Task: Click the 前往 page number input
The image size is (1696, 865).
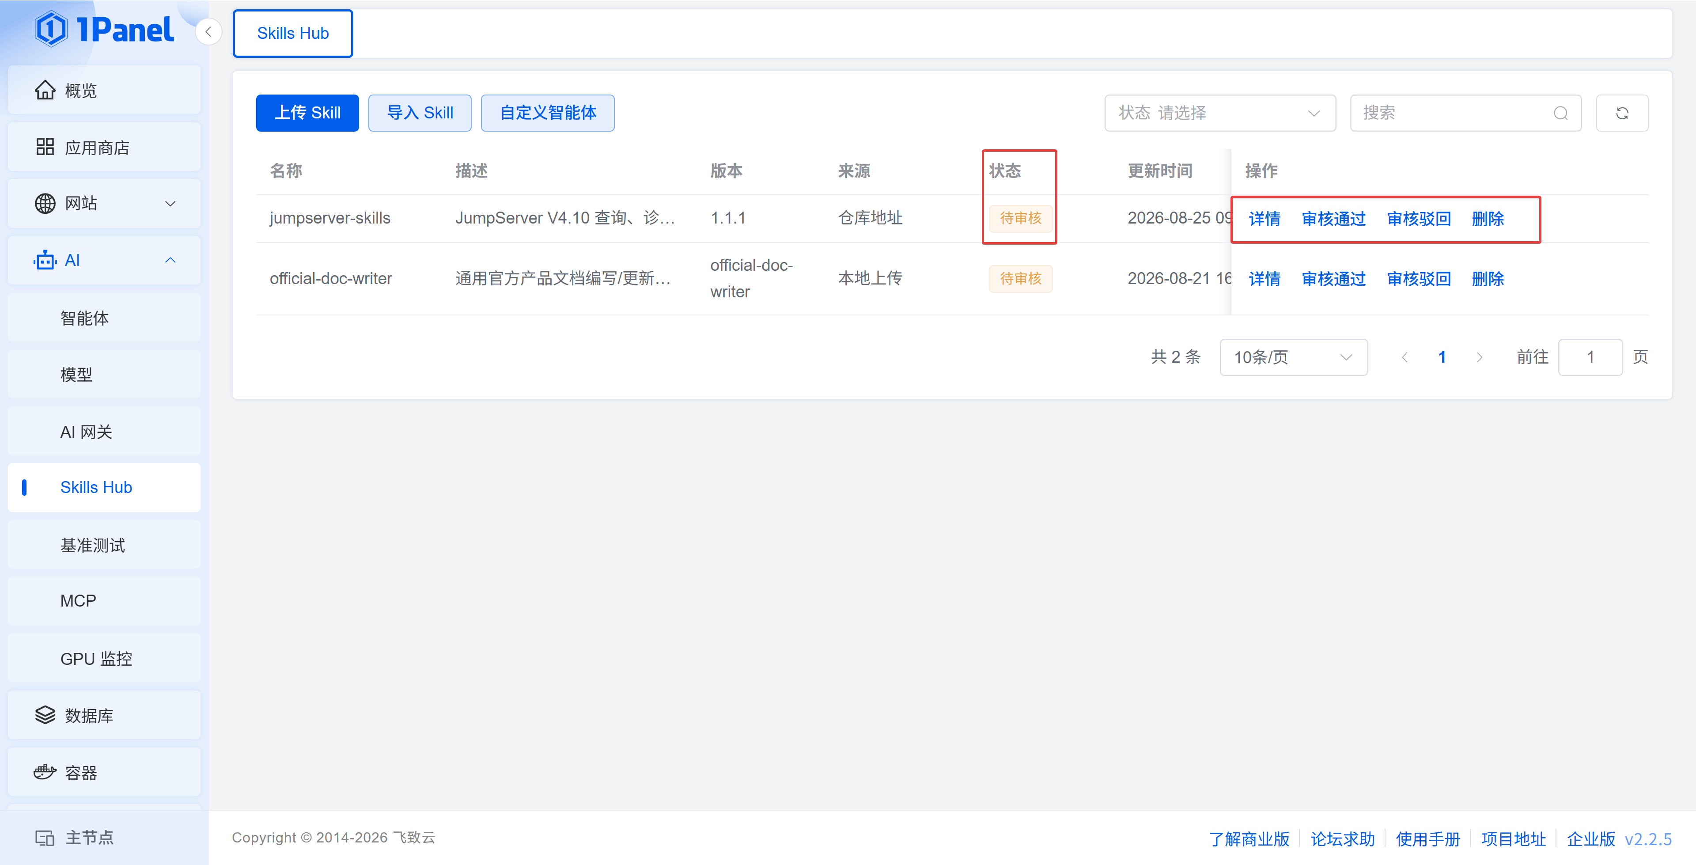Action: (1590, 357)
